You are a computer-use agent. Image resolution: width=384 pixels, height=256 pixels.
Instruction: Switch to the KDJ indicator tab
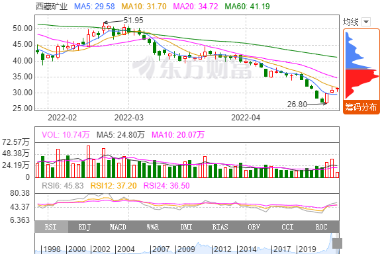(85, 227)
